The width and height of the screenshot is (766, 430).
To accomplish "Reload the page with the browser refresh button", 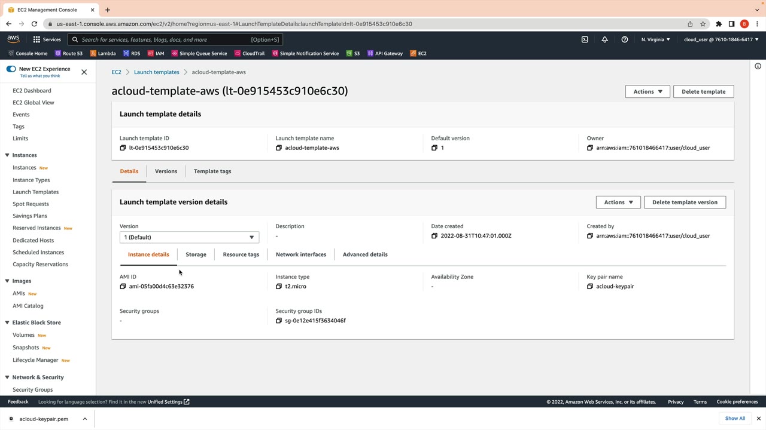I will click(34, 24).
